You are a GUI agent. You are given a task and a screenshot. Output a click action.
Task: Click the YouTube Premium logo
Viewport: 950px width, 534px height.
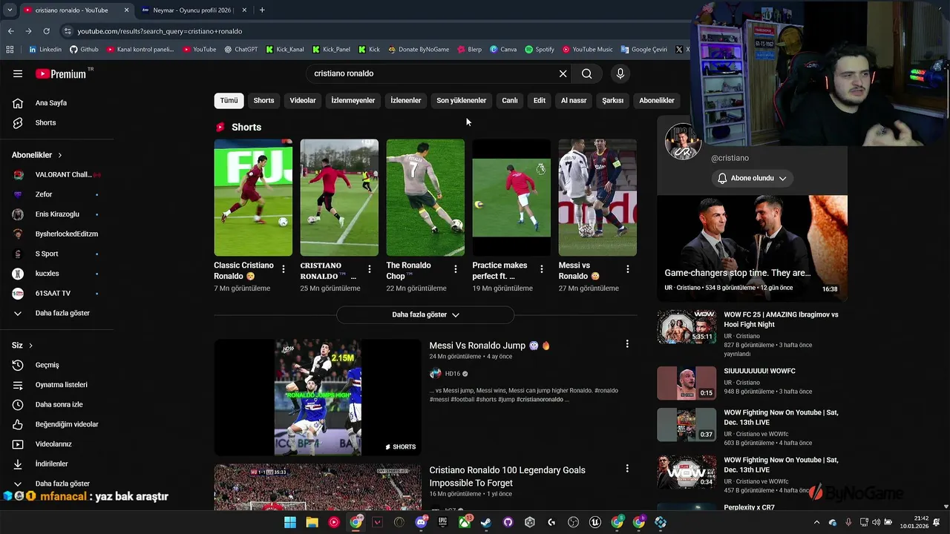[x=61, y=73]
